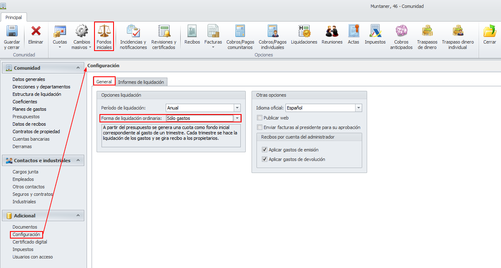Open the Impuestos icon
This screenshot has width=501, height=268.
coord(375,31)
